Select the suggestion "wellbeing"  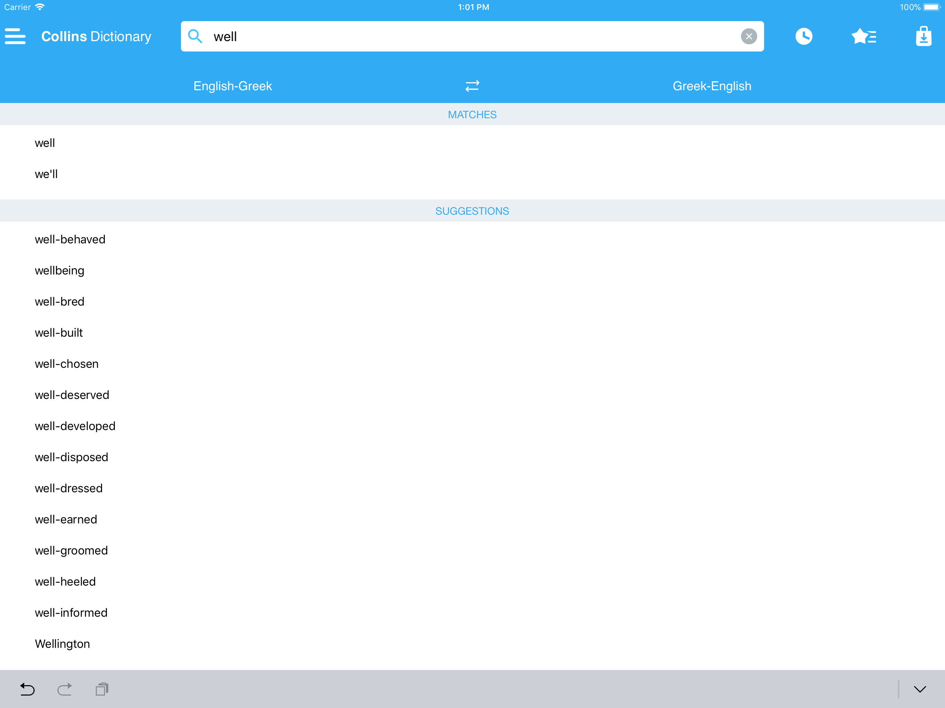[59, 271]
